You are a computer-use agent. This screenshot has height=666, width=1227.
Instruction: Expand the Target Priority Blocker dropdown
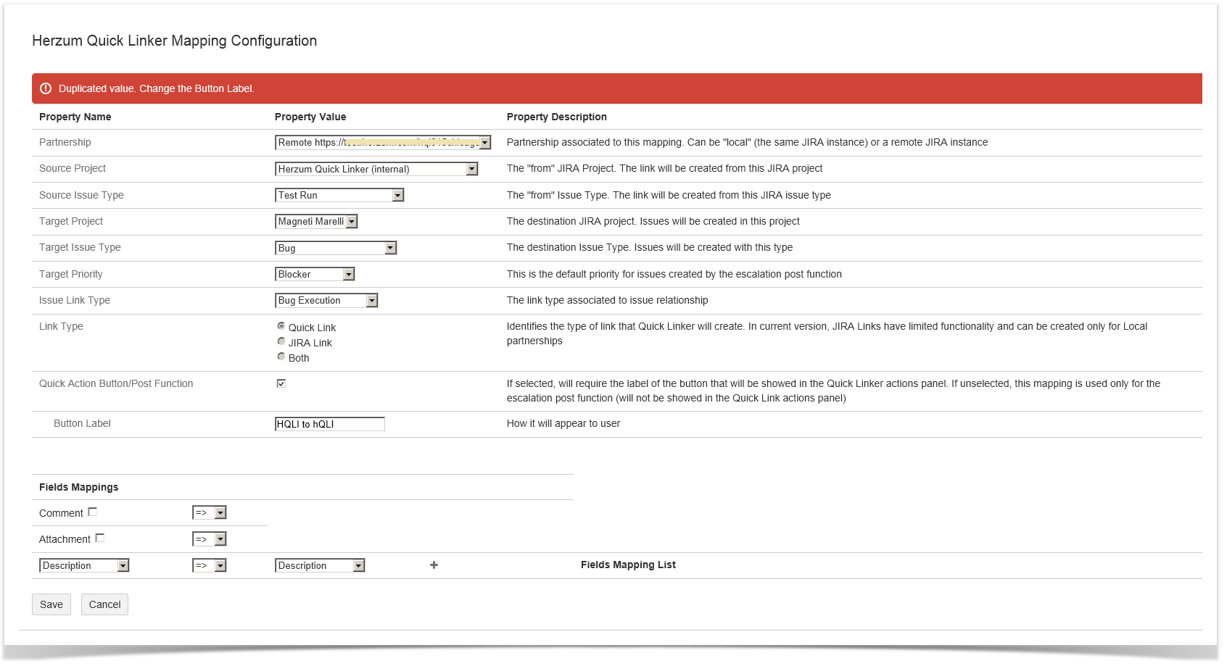click(315, 274)
